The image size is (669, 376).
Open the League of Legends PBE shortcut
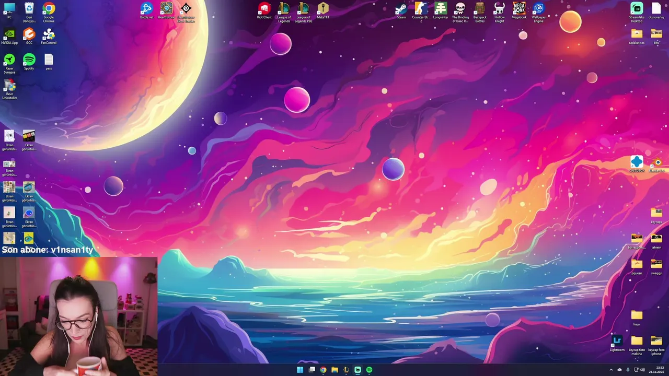coord(303,13)
